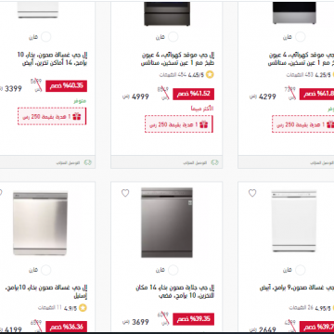This screenshot has width=334, height=334.
Task: Click delivery truck icon in 3399 dishwasher card
Action: (x=88, y=162)
